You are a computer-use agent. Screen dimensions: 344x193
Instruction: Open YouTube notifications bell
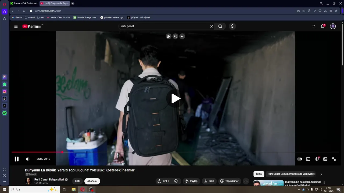(323, 26)
